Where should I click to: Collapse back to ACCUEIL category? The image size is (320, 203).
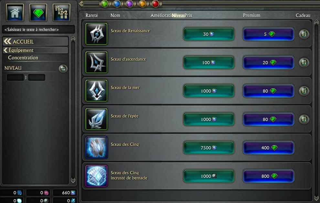pyautogui.click(x=36, y=41)
